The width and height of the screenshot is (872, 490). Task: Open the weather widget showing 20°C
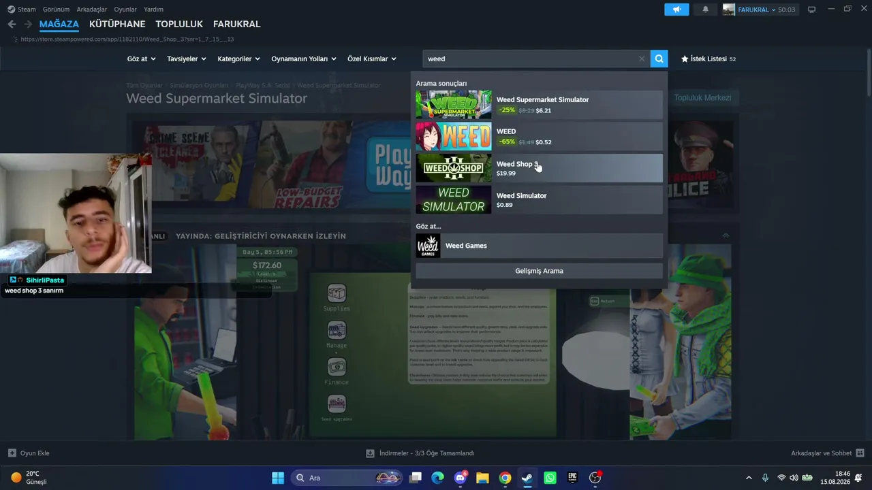[x=29, y=478]
